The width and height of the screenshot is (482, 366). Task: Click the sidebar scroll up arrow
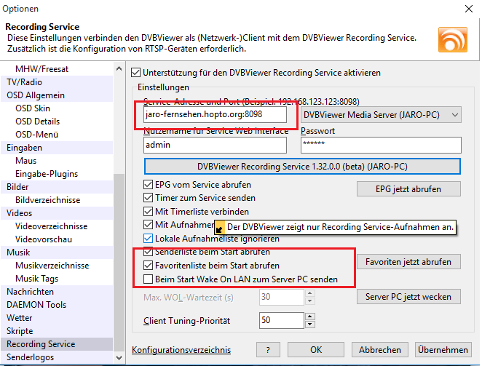119,68
